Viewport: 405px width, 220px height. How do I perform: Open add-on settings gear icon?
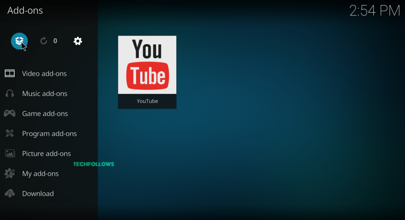(78, 41)
